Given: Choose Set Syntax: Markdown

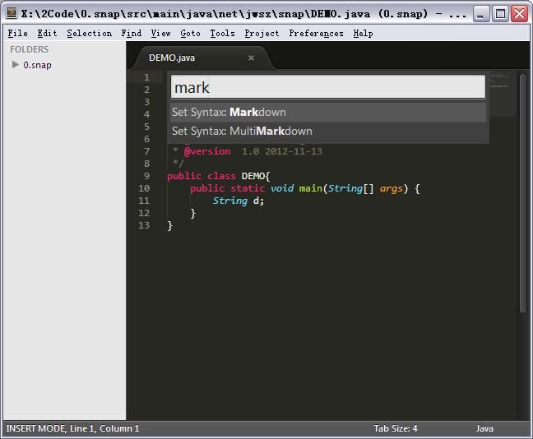Looking at the screenshot, I should (x=328, y=112).
